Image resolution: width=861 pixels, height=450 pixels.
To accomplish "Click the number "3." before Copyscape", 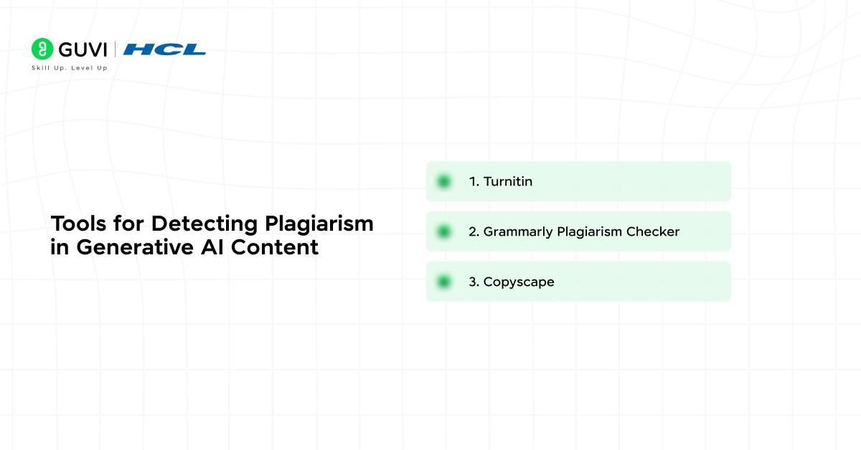I will click(x=474, y=282).
